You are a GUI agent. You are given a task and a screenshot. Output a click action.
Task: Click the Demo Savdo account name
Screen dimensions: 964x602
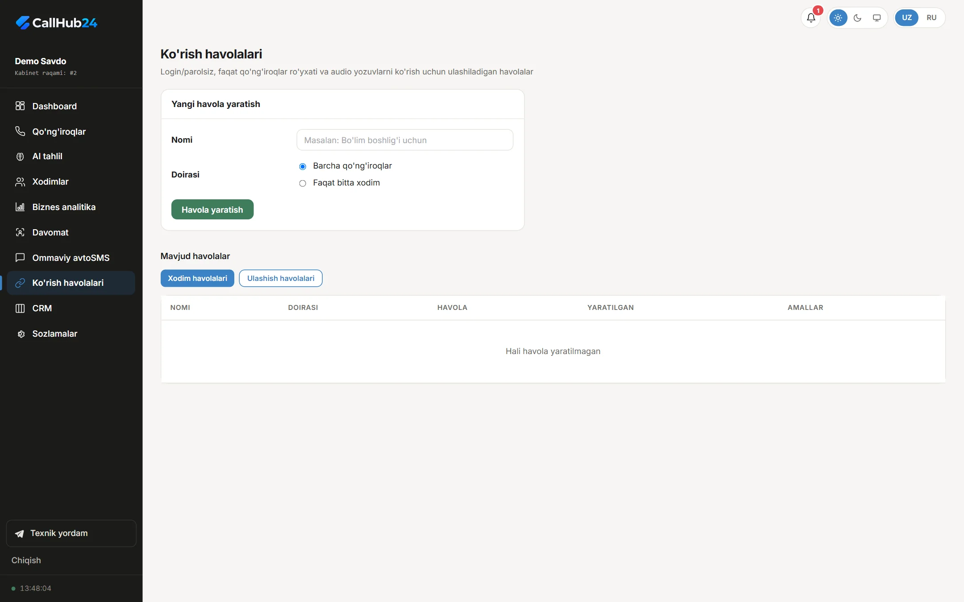tap(41, 61)
